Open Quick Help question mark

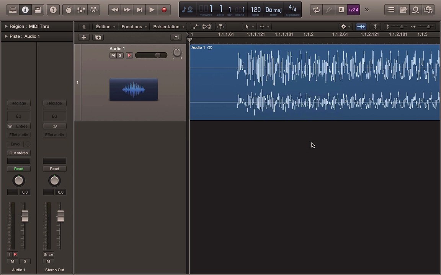coord(53,10)
